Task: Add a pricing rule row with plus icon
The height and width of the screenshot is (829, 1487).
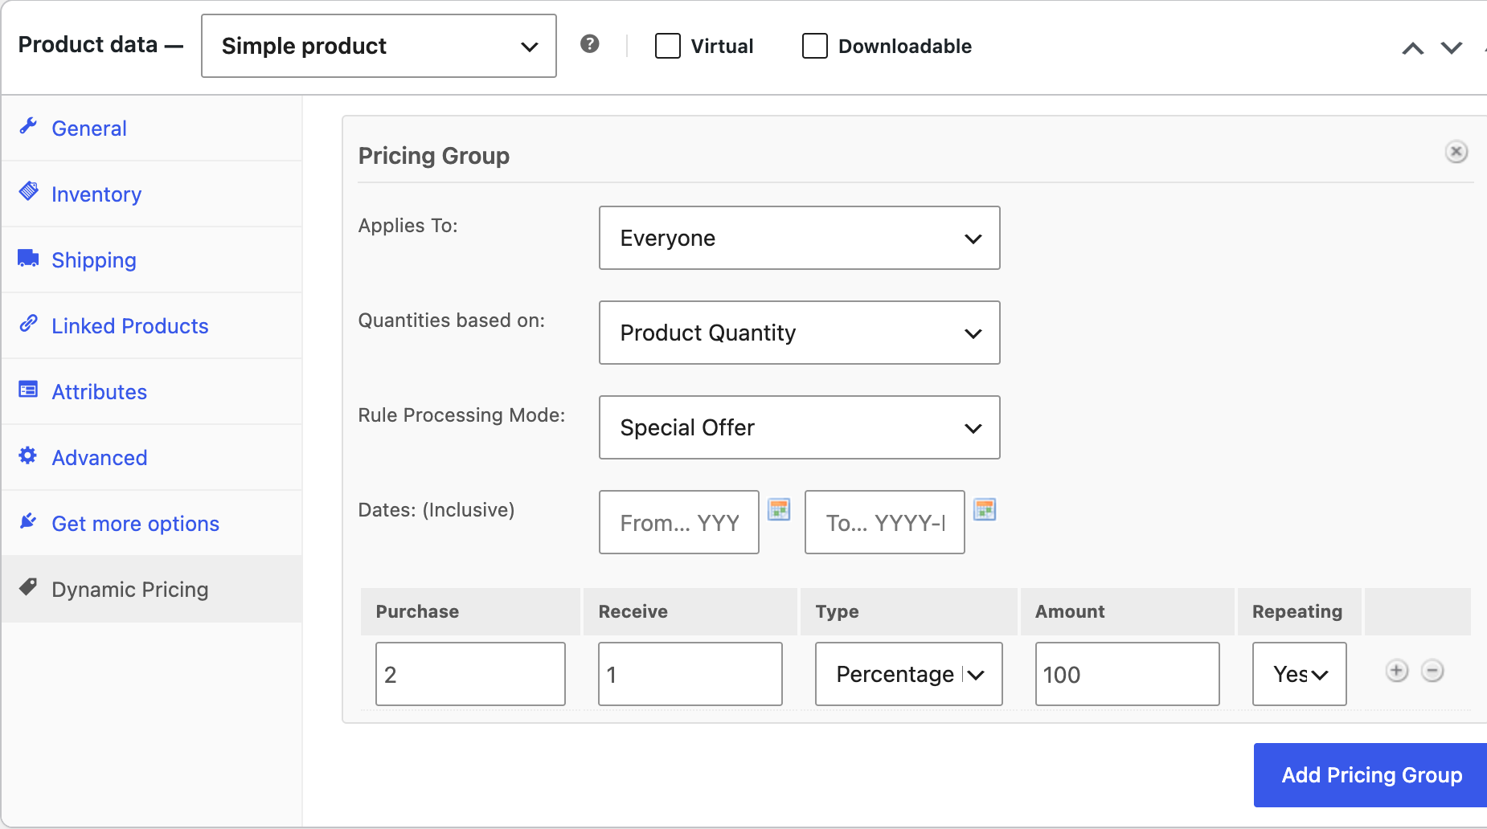Action: 1397,671
